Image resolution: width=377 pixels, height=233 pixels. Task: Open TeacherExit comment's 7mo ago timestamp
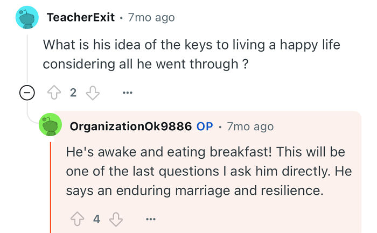tap(151, 17)
